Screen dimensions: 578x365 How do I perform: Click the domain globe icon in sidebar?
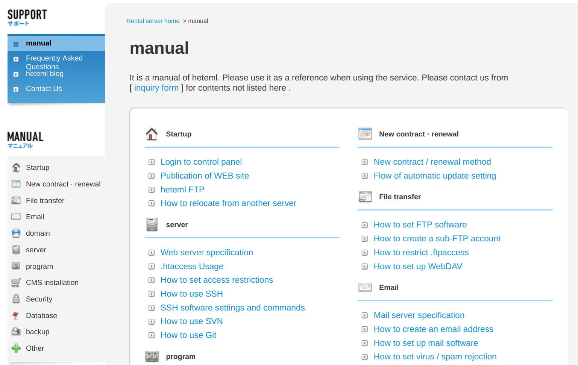click(16, 233)
